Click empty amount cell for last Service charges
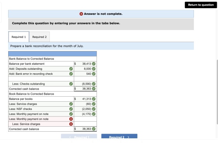Screen dimensions: 218x143 [x=85, y=124]
